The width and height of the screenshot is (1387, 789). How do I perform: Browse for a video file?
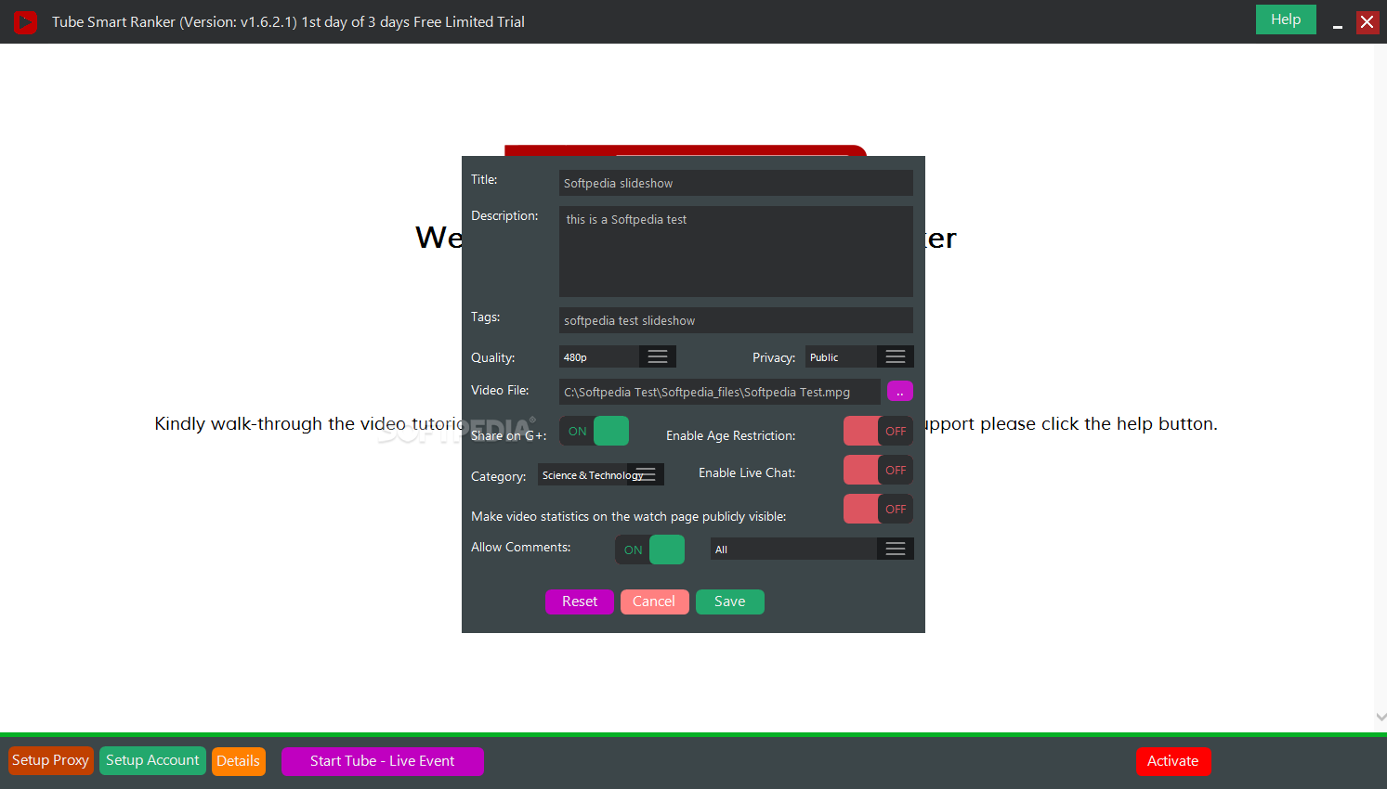(900, 392)
